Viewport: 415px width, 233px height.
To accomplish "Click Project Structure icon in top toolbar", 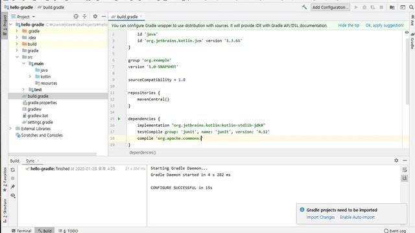I will tap(392, 7).
